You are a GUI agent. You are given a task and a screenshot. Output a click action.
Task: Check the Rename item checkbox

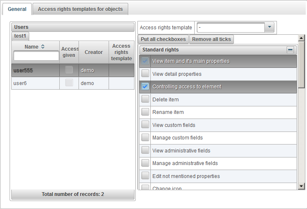pyautogui.click(x=145, y=112)
